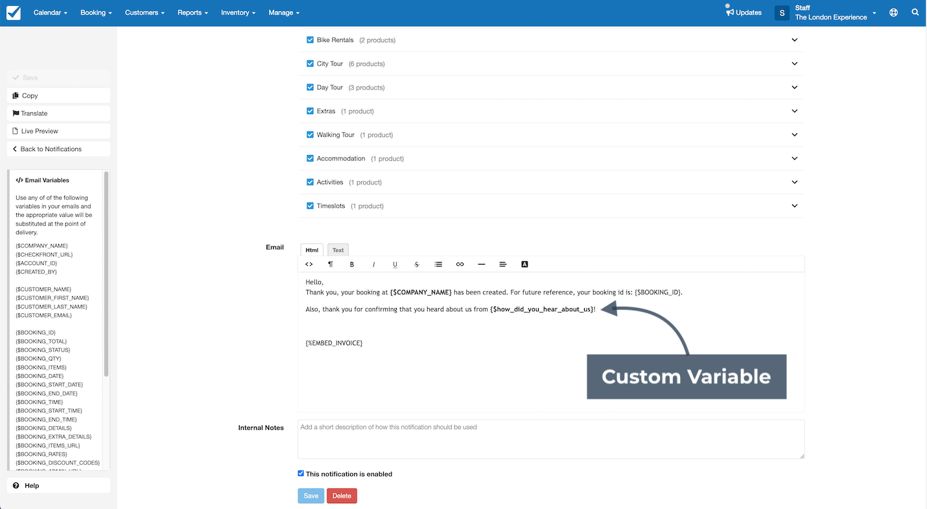Click the globe help icon in header
Image resolution: width=927 pixels, height=509 pixels.
click(x=893, y=12)
